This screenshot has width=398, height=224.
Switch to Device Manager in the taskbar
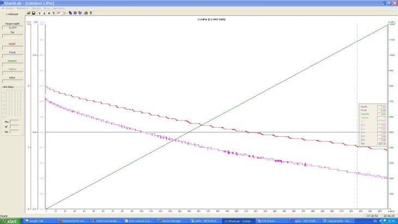pyautogui.click(x=172, y=221)
